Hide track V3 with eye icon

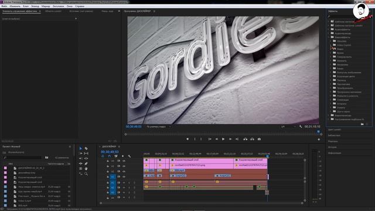(124, 166)
